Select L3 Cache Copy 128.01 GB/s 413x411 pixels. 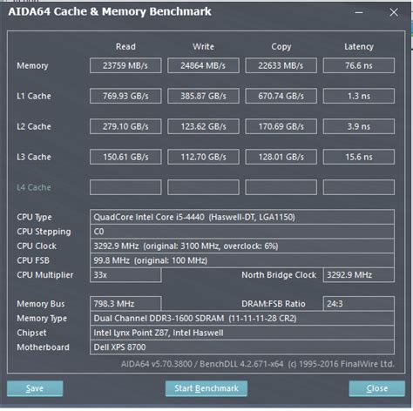click(x=281, y=157)
